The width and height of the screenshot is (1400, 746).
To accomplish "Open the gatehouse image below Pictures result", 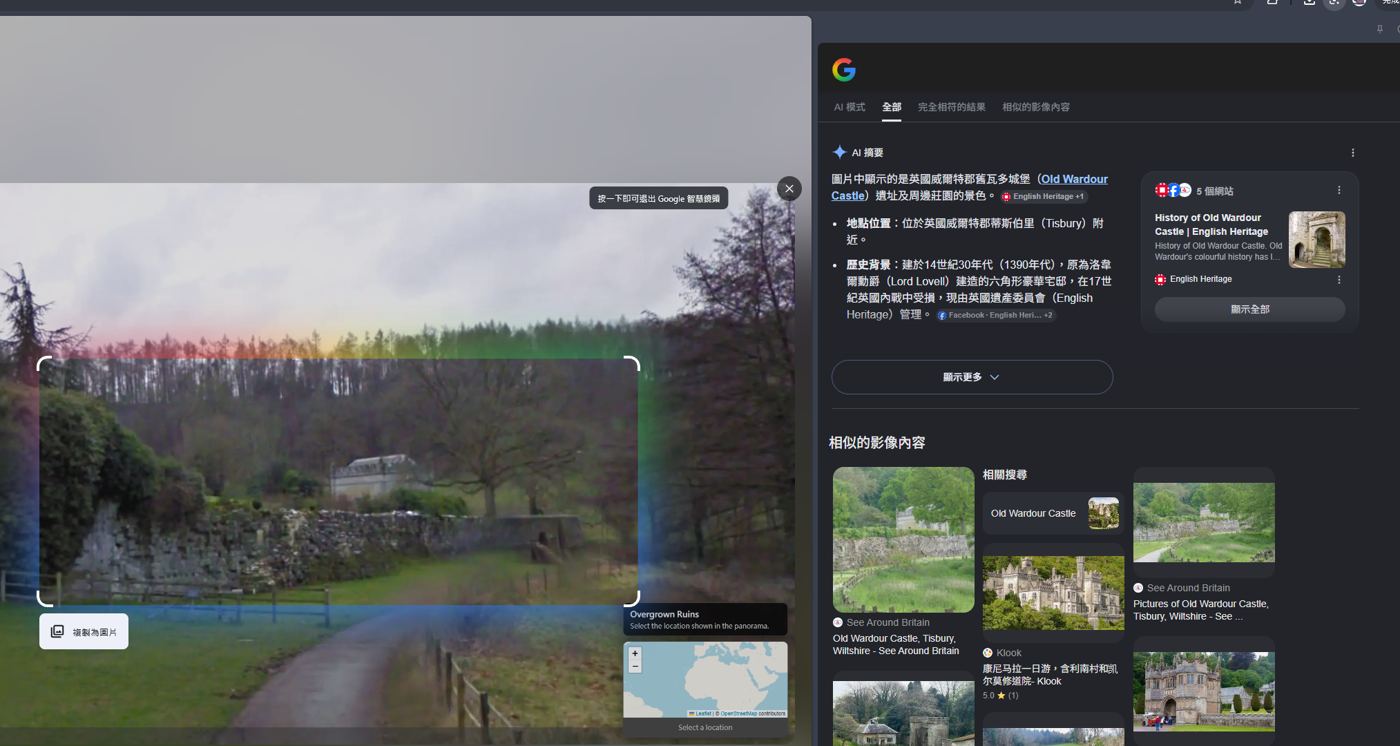I will [x=1204, y=691].
